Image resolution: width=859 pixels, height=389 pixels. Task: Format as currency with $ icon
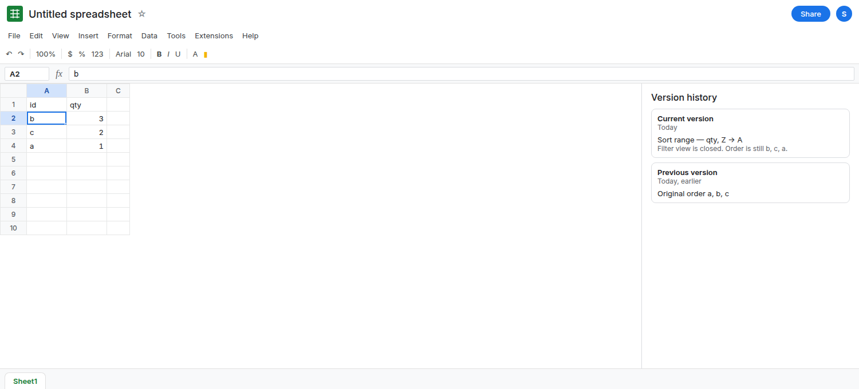click(70, 54)
